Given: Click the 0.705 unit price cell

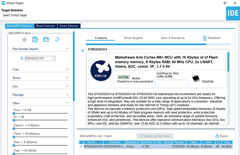Looking at the screenshot, I should (153, 146).
